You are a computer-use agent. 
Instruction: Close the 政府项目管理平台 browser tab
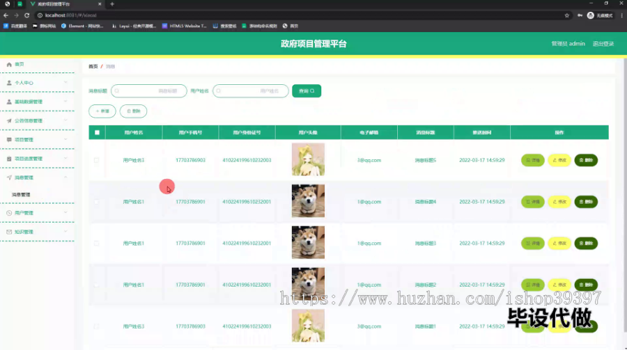[100, 4]
